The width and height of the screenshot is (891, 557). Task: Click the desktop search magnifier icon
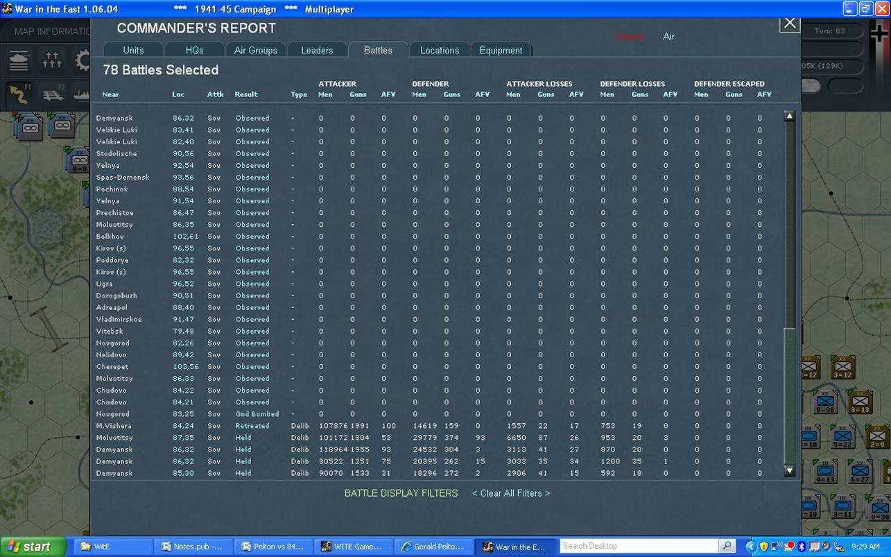coord(727,546)
